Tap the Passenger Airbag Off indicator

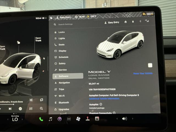(148, 14)
